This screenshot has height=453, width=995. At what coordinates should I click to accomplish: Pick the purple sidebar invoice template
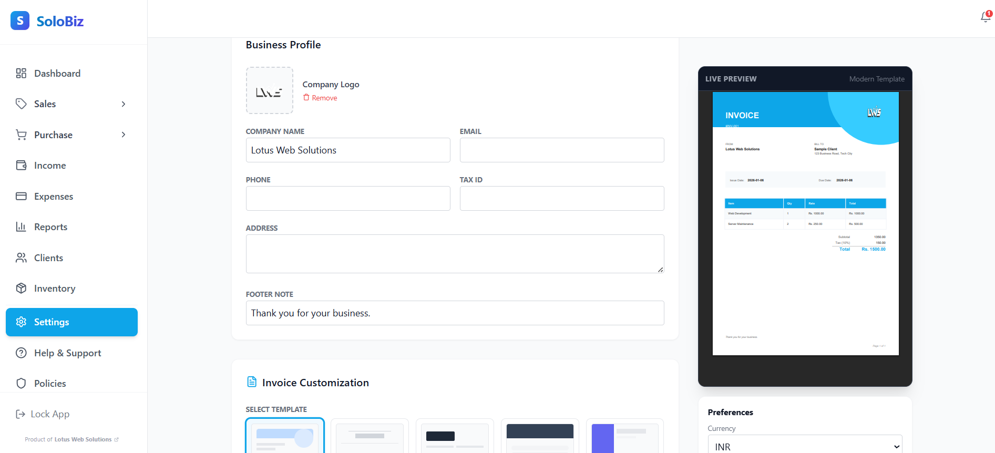coord(625,437)
